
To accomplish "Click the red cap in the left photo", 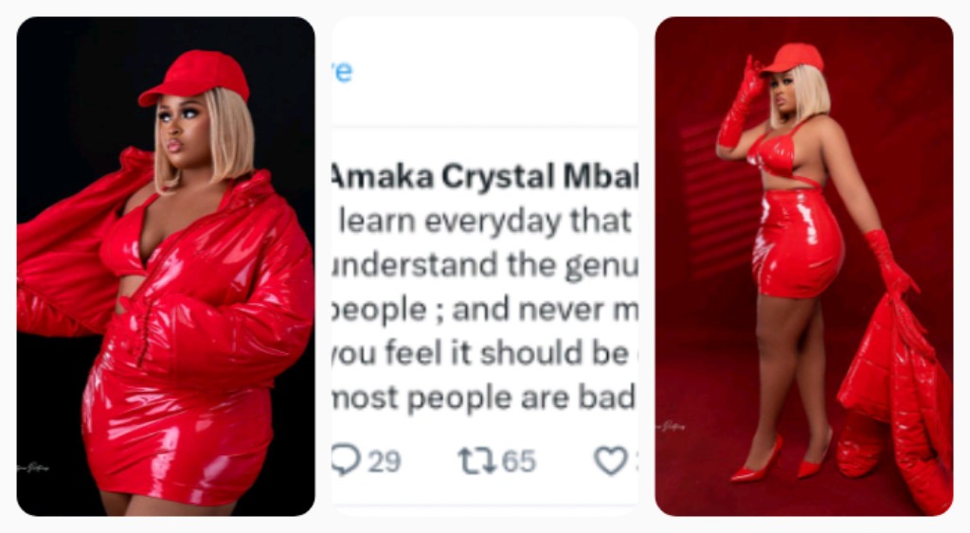I will [194, 76].
